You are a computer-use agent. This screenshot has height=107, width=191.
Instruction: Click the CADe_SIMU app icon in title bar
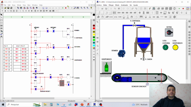[x=2, y=2]
